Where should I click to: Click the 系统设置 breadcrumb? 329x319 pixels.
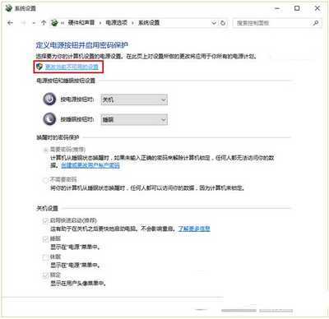point(149,23)
